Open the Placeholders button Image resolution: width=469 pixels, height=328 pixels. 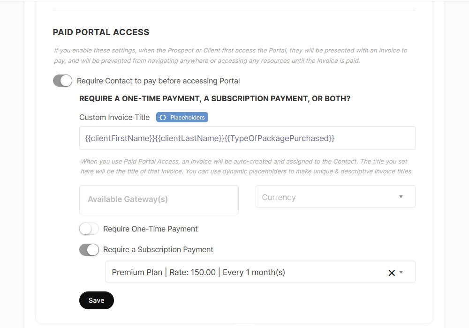click(x=182, y=118)
